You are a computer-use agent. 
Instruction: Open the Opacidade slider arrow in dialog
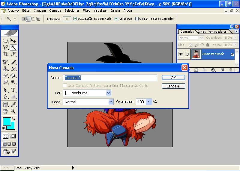point(148,102)
